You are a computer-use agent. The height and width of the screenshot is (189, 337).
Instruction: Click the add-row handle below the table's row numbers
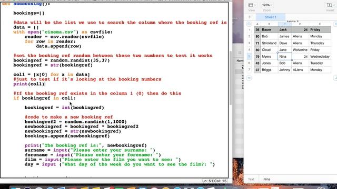click(x=249, y=78)
